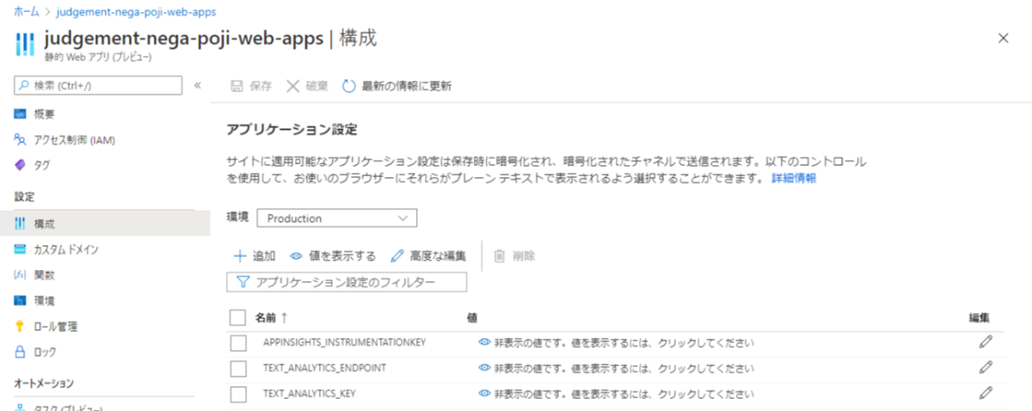Sort by the 名前 column header
The width and height of the screenshot is (1032, 411).
(x=272, y=318)
